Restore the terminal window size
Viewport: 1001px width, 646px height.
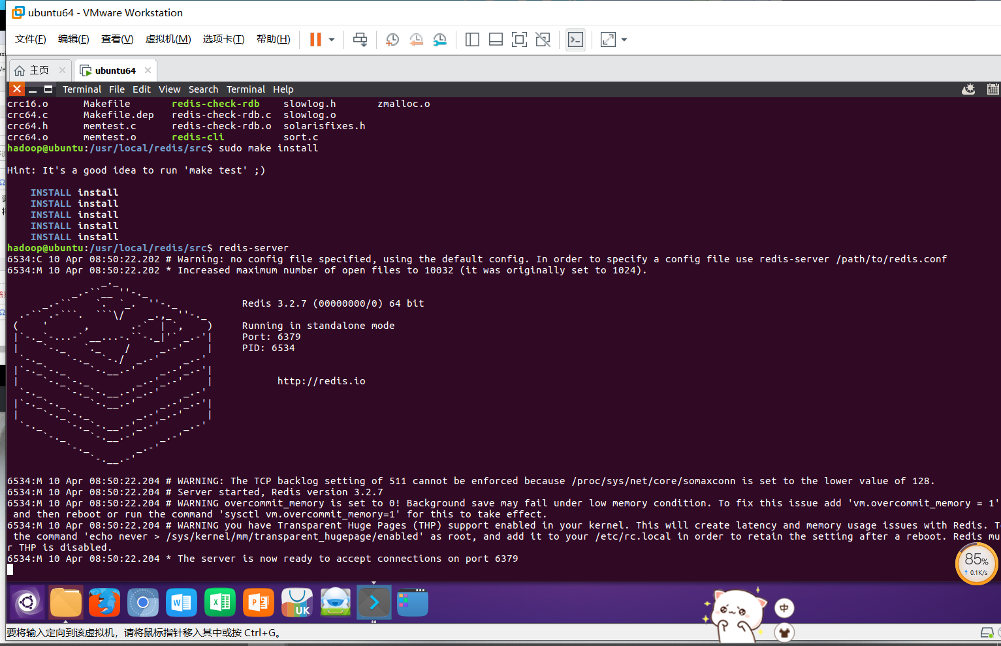48,89
